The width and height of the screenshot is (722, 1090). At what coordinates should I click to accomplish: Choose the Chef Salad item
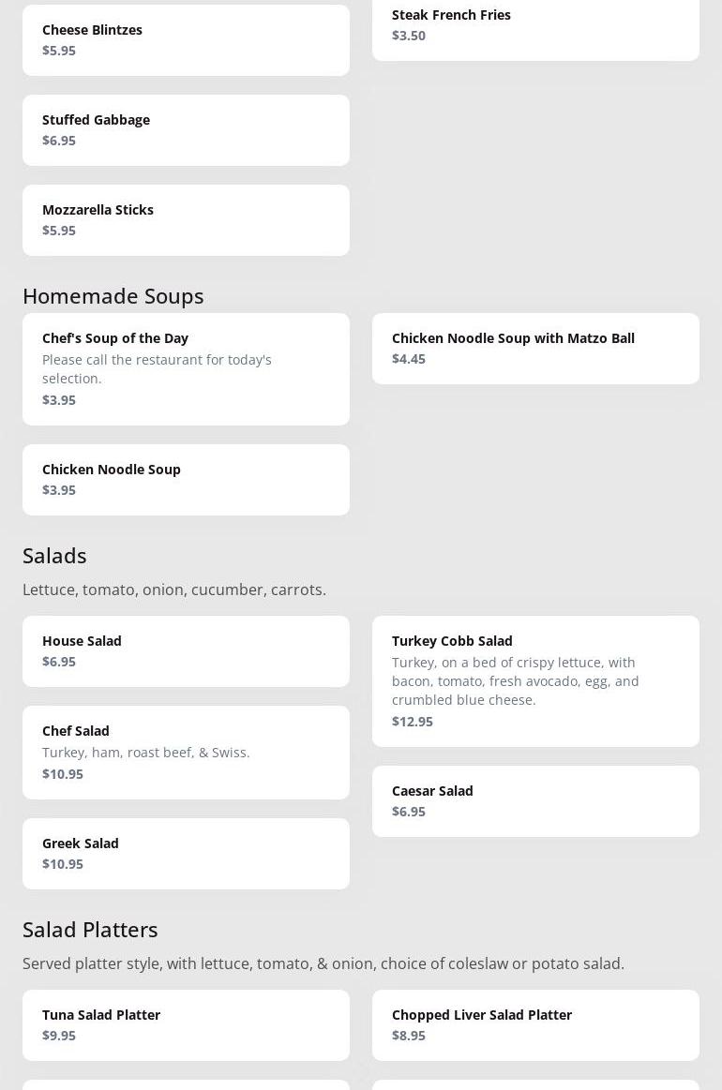click(x=186, y=752)
